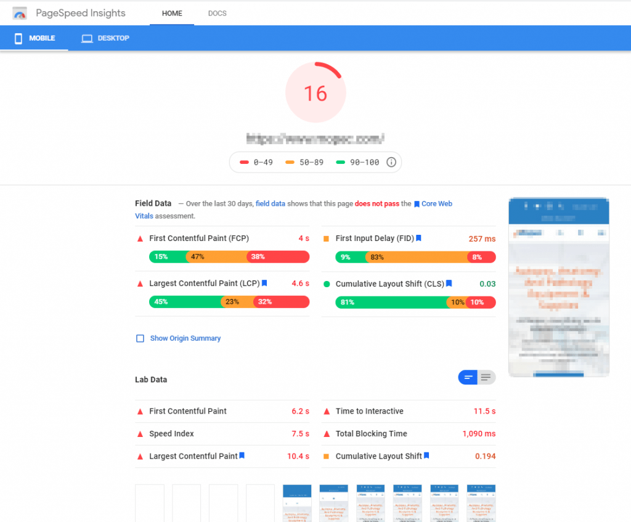Open the HOME tab

[x=172, y=14]
